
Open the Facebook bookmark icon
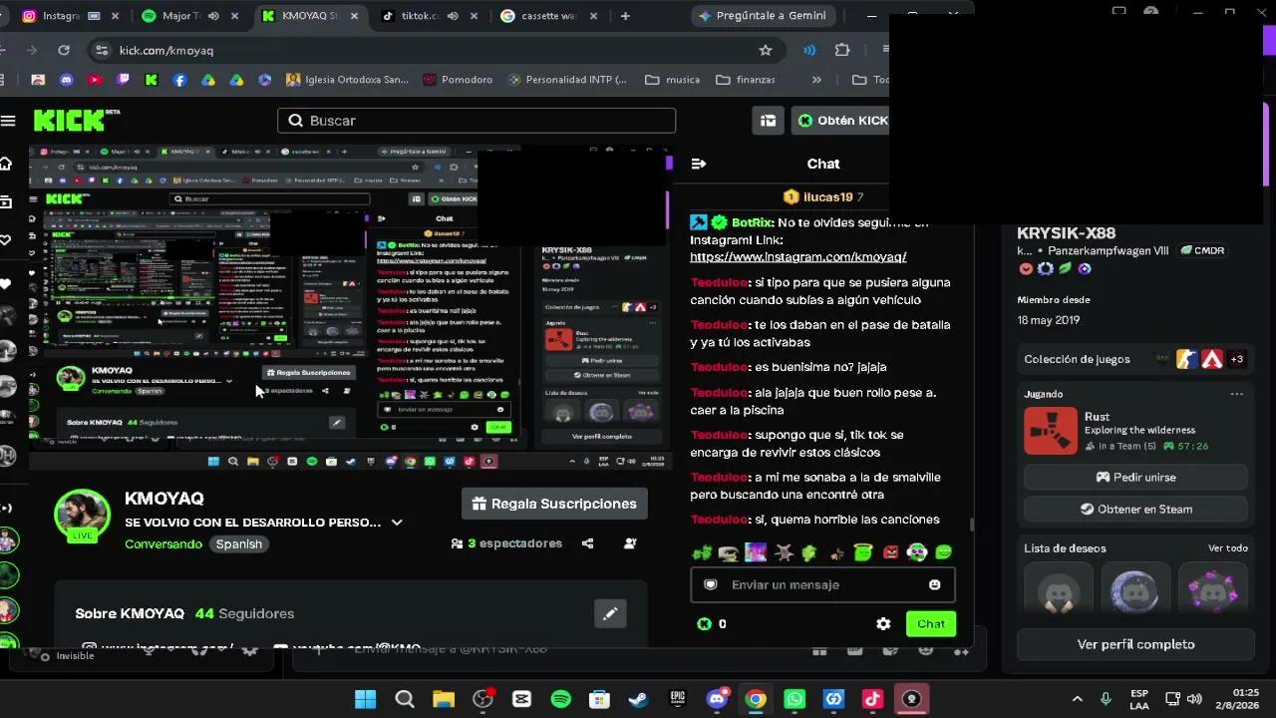click(x=180, y=80)
